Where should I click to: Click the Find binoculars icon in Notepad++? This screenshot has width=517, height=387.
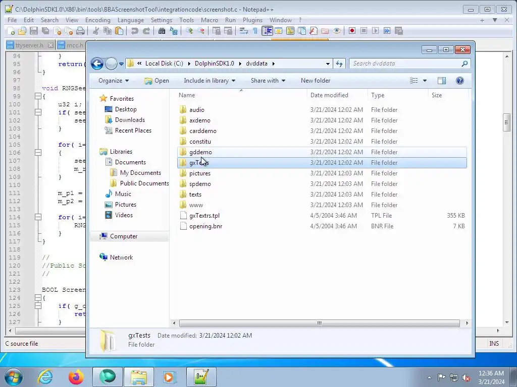pyautogui.click(x=162, y=31)
